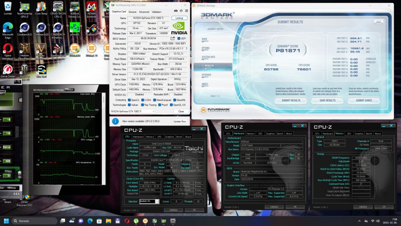Open GPU selector dropdown in GPU-Z

coord(133,111)
